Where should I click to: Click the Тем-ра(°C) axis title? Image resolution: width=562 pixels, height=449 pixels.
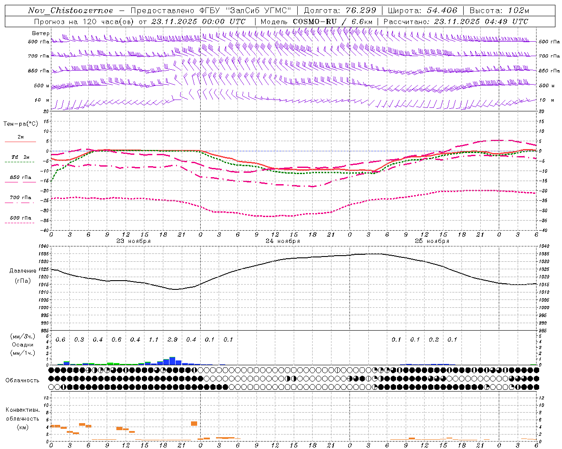[21, 124]
